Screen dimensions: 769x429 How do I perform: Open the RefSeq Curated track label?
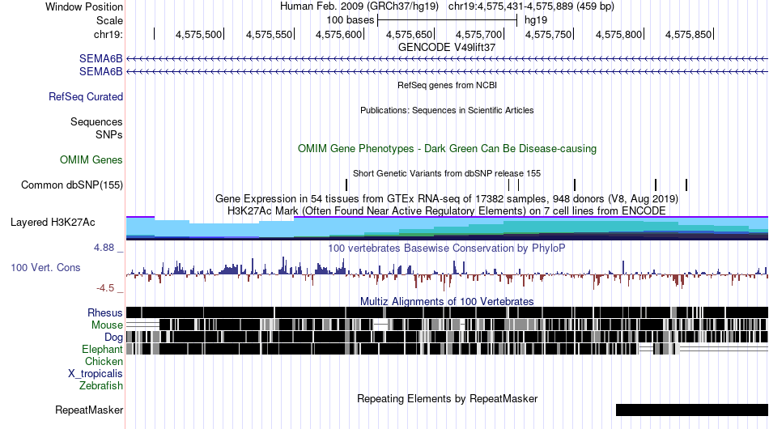(85, 96)
